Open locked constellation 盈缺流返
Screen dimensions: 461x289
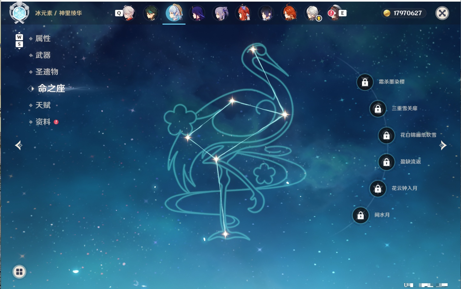coord(386,162)
